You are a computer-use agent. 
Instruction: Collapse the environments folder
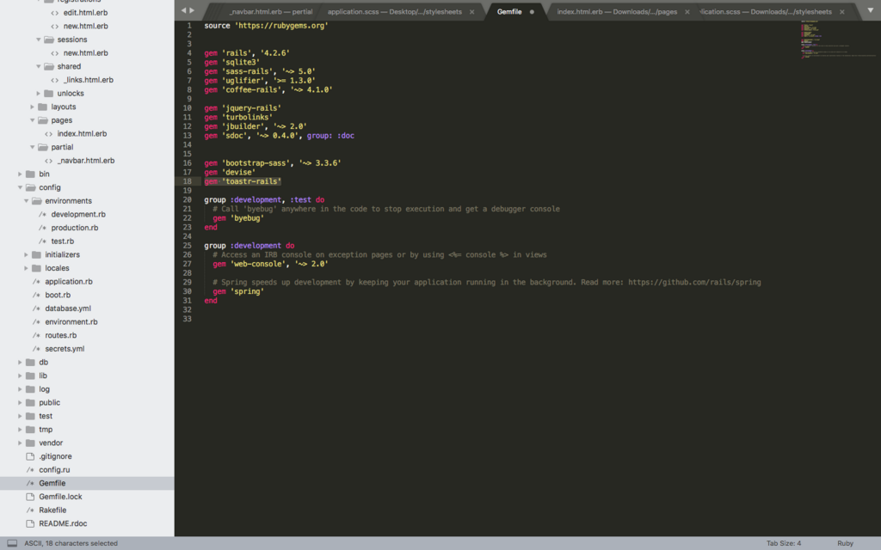click(26, 201)
